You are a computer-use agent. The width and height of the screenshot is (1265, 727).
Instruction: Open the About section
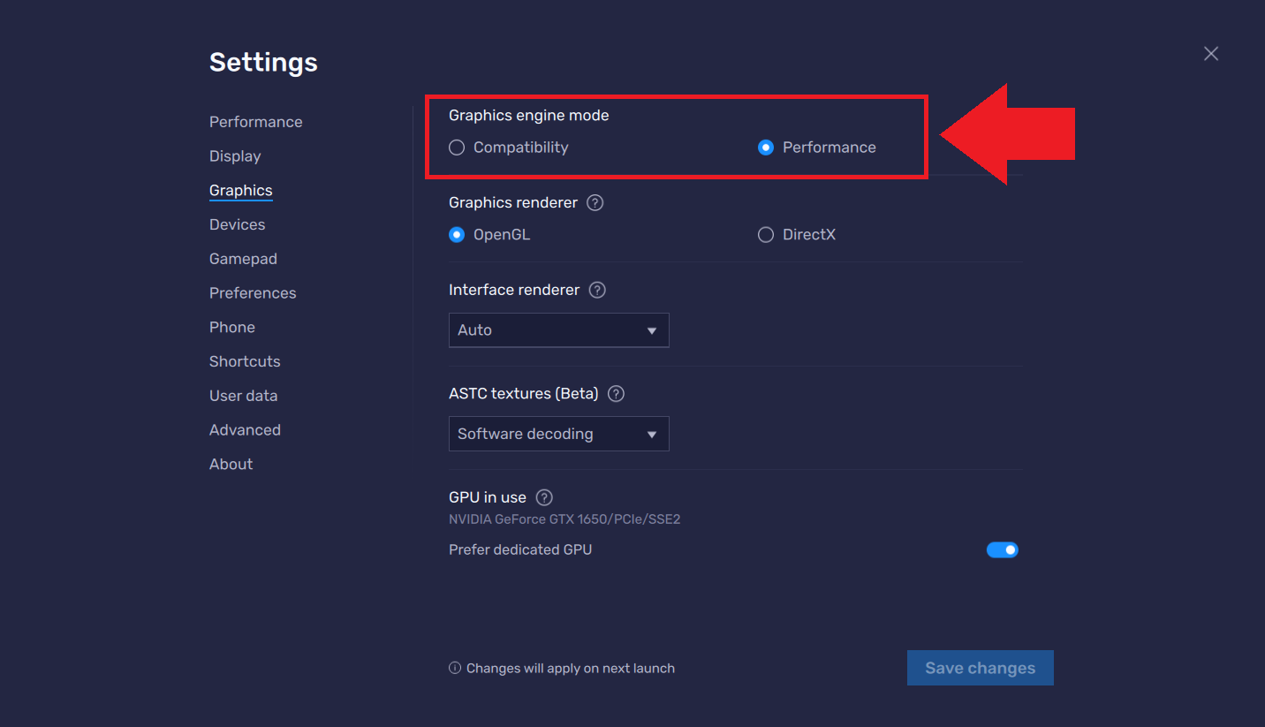click(x=231, y=464)
